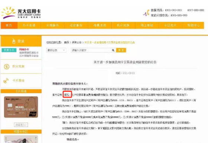The width and height of the screenshot is (208, 143).
Task: Open the 帮助中心 navigation menu
Action: 193,25
